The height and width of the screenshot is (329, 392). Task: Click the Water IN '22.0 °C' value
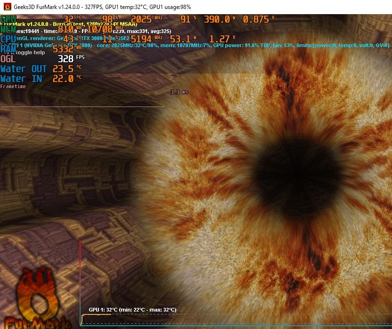[67, 79]
